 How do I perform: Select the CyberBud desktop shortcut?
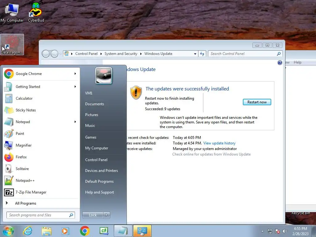(x=36, y=12)
